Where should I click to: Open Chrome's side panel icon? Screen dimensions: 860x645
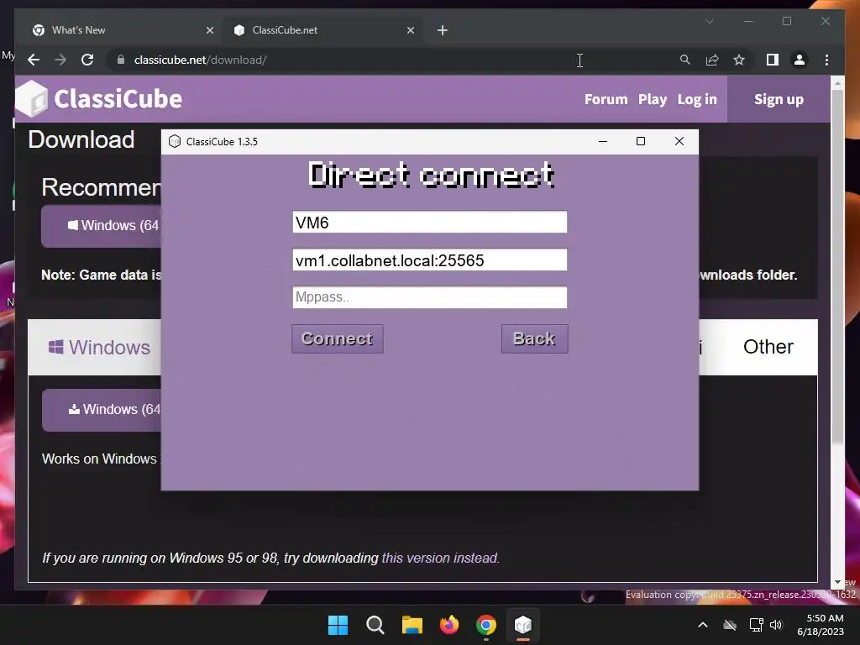[x=773, y=60]
